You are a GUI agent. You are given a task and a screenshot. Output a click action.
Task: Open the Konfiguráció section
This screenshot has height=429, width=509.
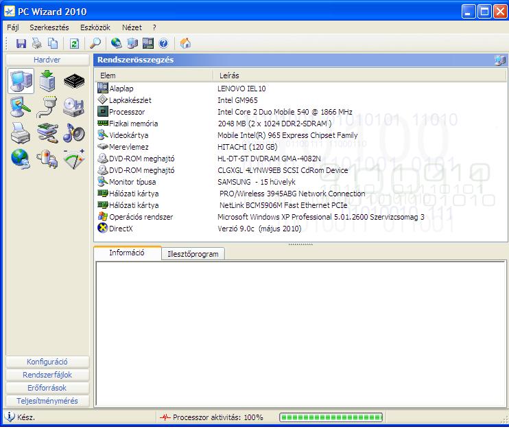47,362
